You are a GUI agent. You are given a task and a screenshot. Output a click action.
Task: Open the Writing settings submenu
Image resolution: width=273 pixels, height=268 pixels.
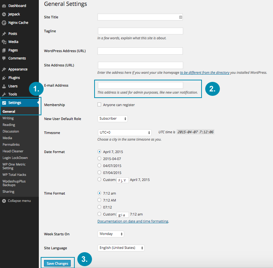(8, 118)
